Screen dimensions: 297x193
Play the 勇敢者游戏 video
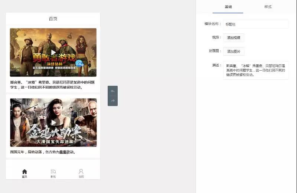53,52
